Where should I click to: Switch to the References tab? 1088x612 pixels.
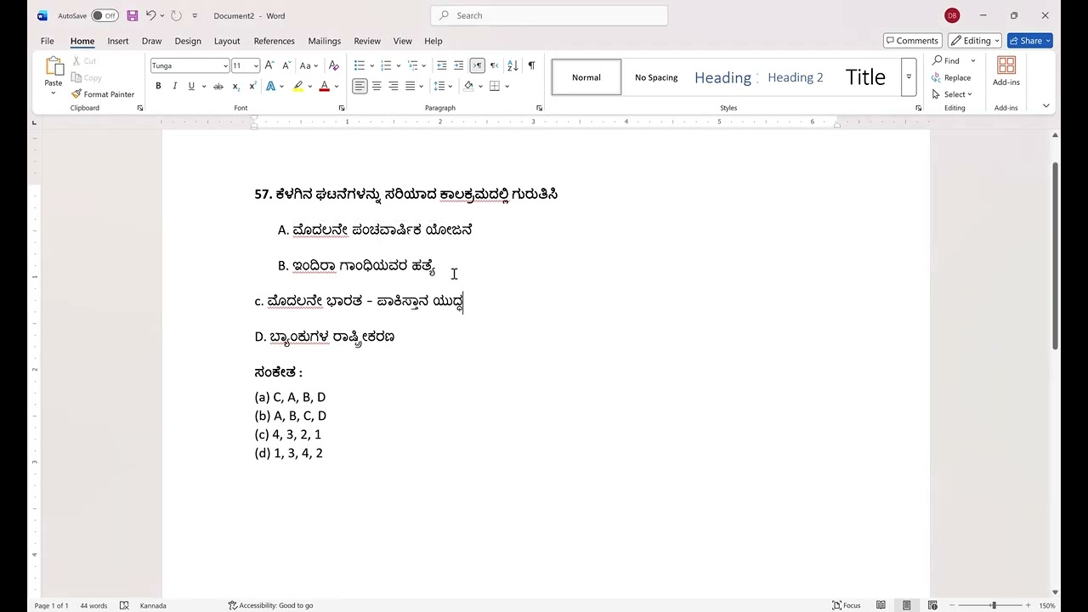click(x=274, y=41)
